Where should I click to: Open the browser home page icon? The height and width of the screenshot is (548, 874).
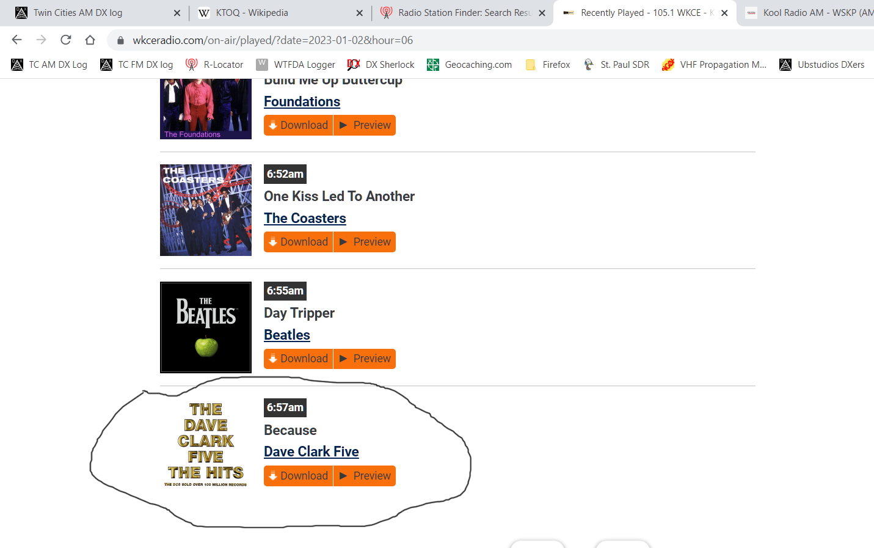[90, 40]
